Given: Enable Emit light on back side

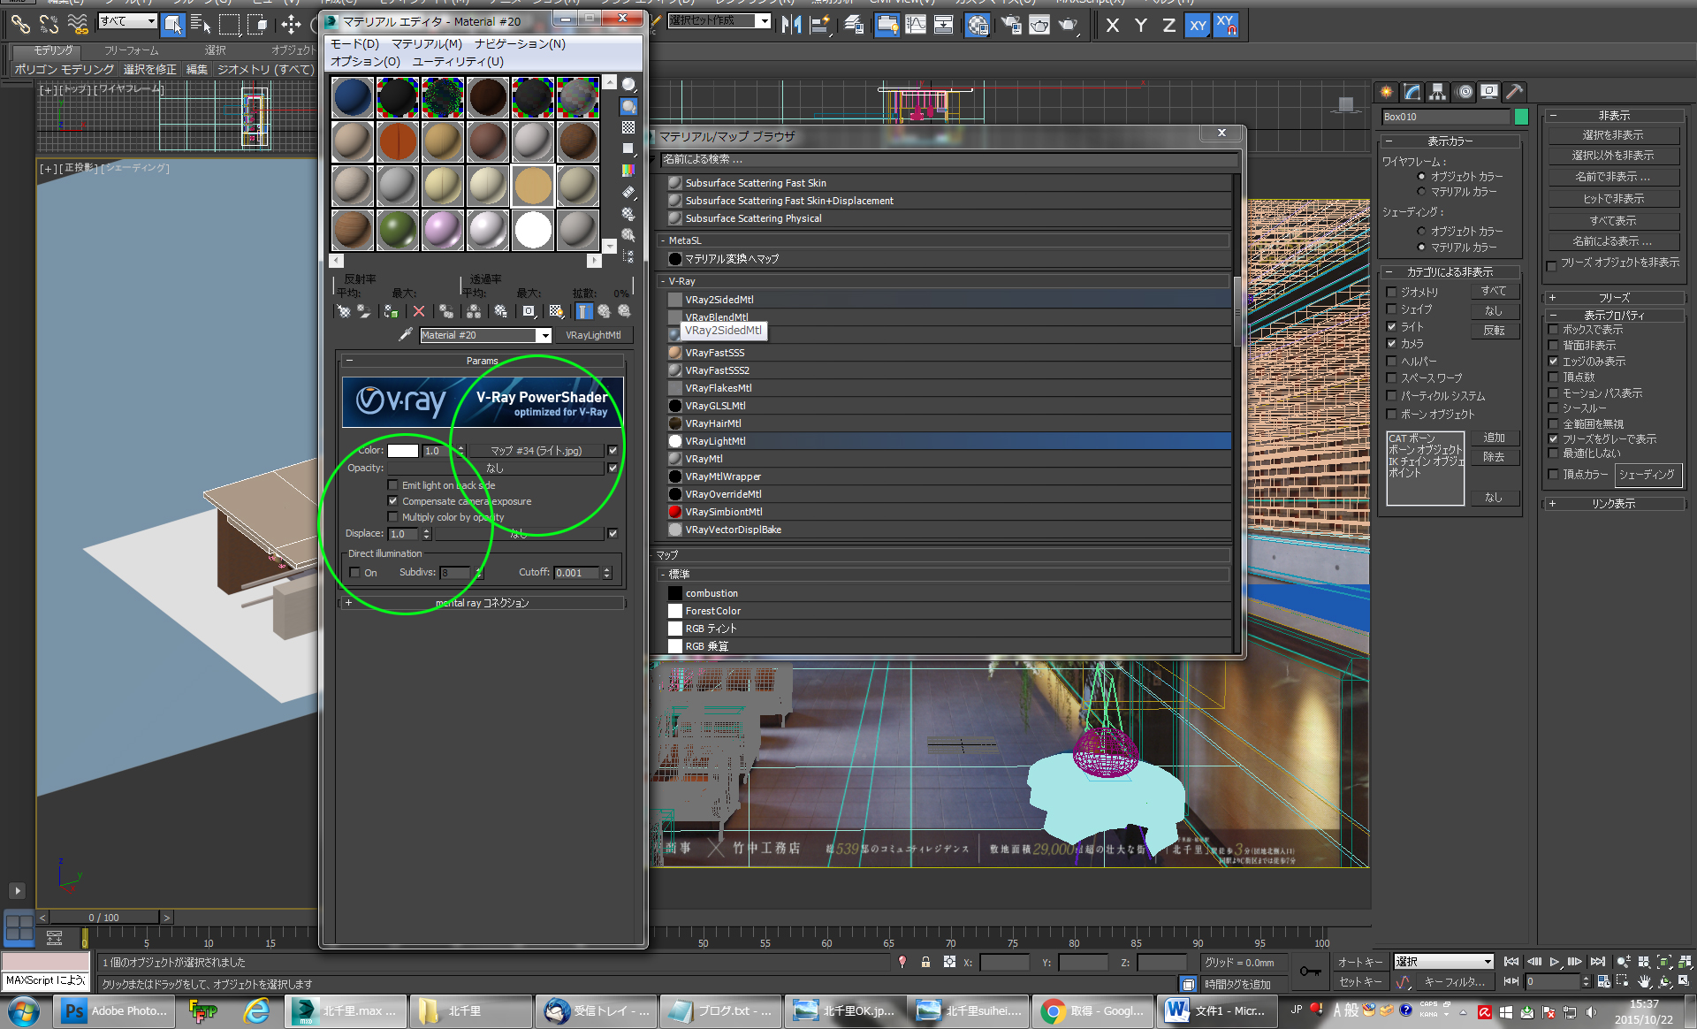Looking at the screenshot, I should tap(393, 485).
